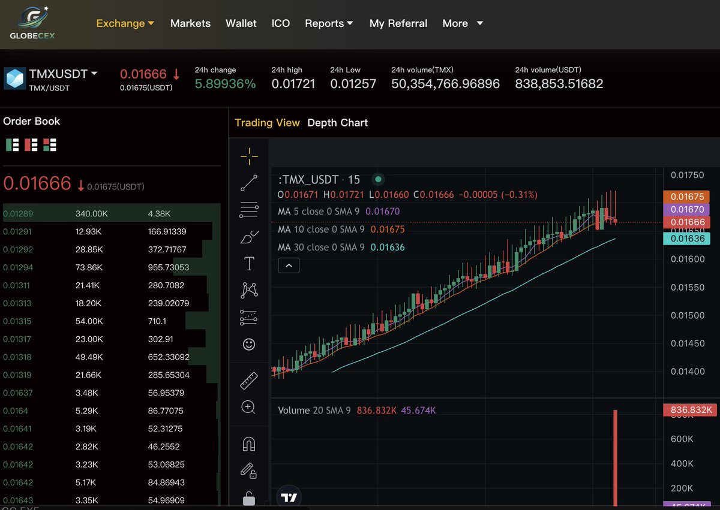Click the orange 0.01675 price label
Viewport: 720px width, 510px height.
(686, 197)
